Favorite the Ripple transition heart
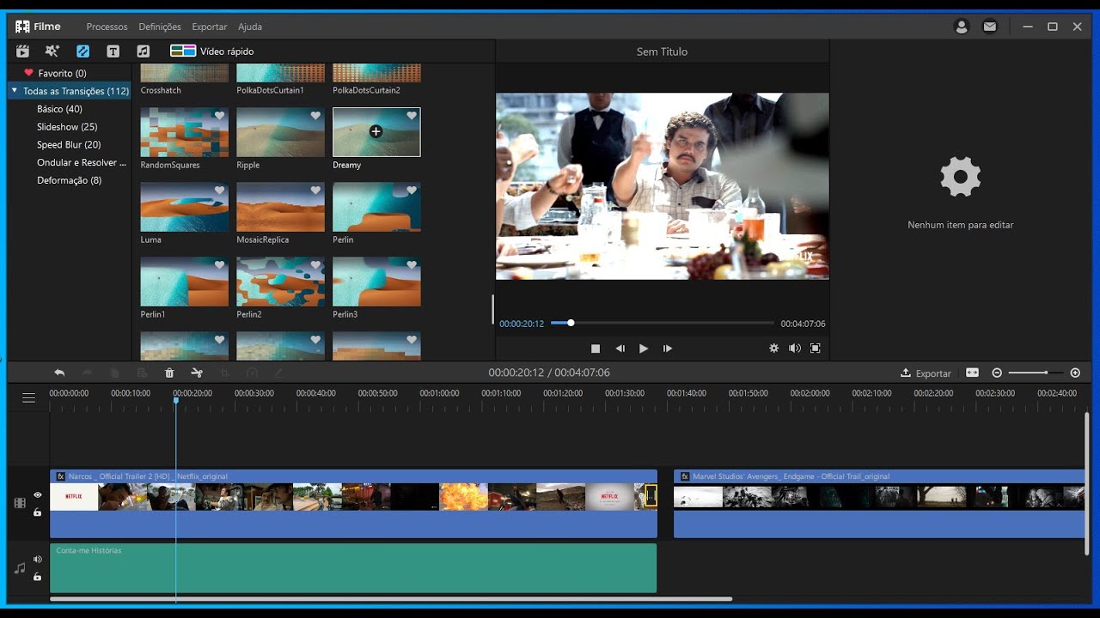 click(315, 116)
